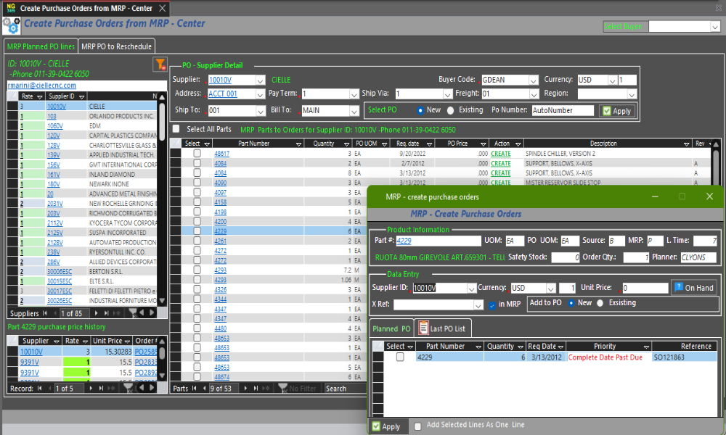Go to previous record in price history navigator

(51, 389)
